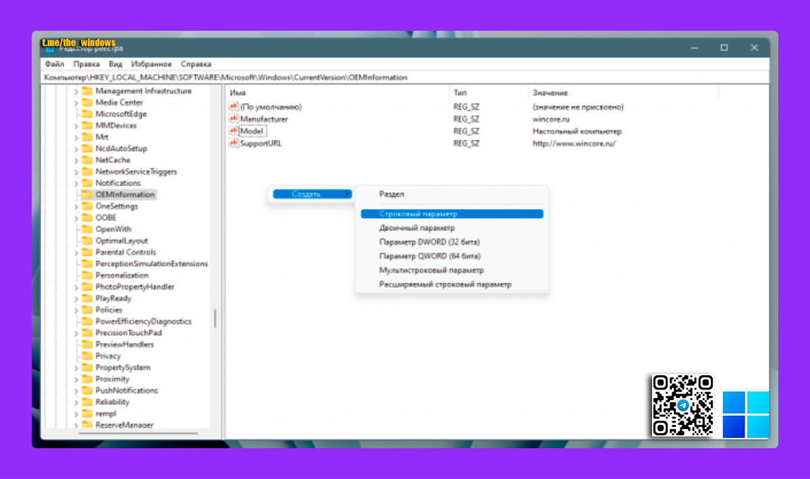Choose Параметр DWORD (32 бита)
The height and width of the screenshot is (479, 810).
click(452, 242)
